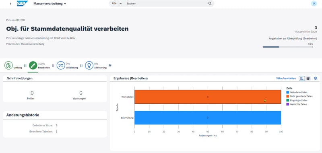Screen dimensions: 322x153
Task: Click the Geänderte Sätze value 3
Action: click(x=56, y=125)
